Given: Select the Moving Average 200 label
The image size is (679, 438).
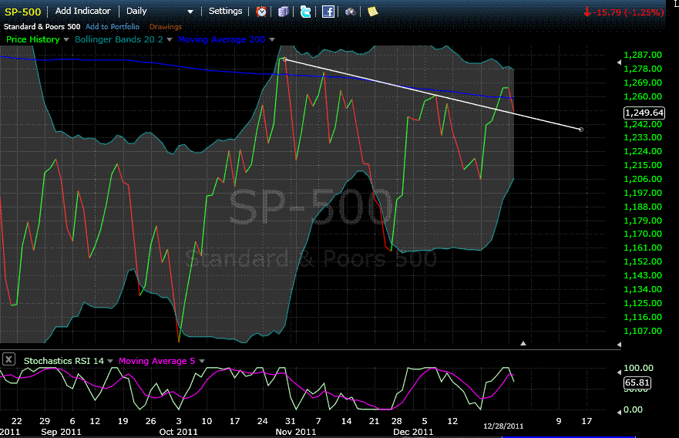Looking at the screenshot, I should (222, 39).
